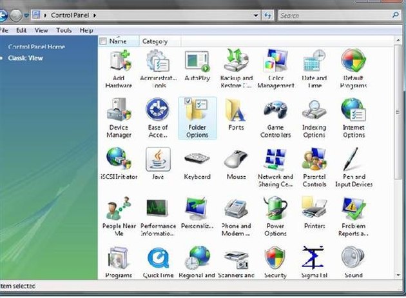The width and height of the screenshot is (406, 298).
Task: Click the scrollbar up arrow
Action: click(x=398, y=41)
